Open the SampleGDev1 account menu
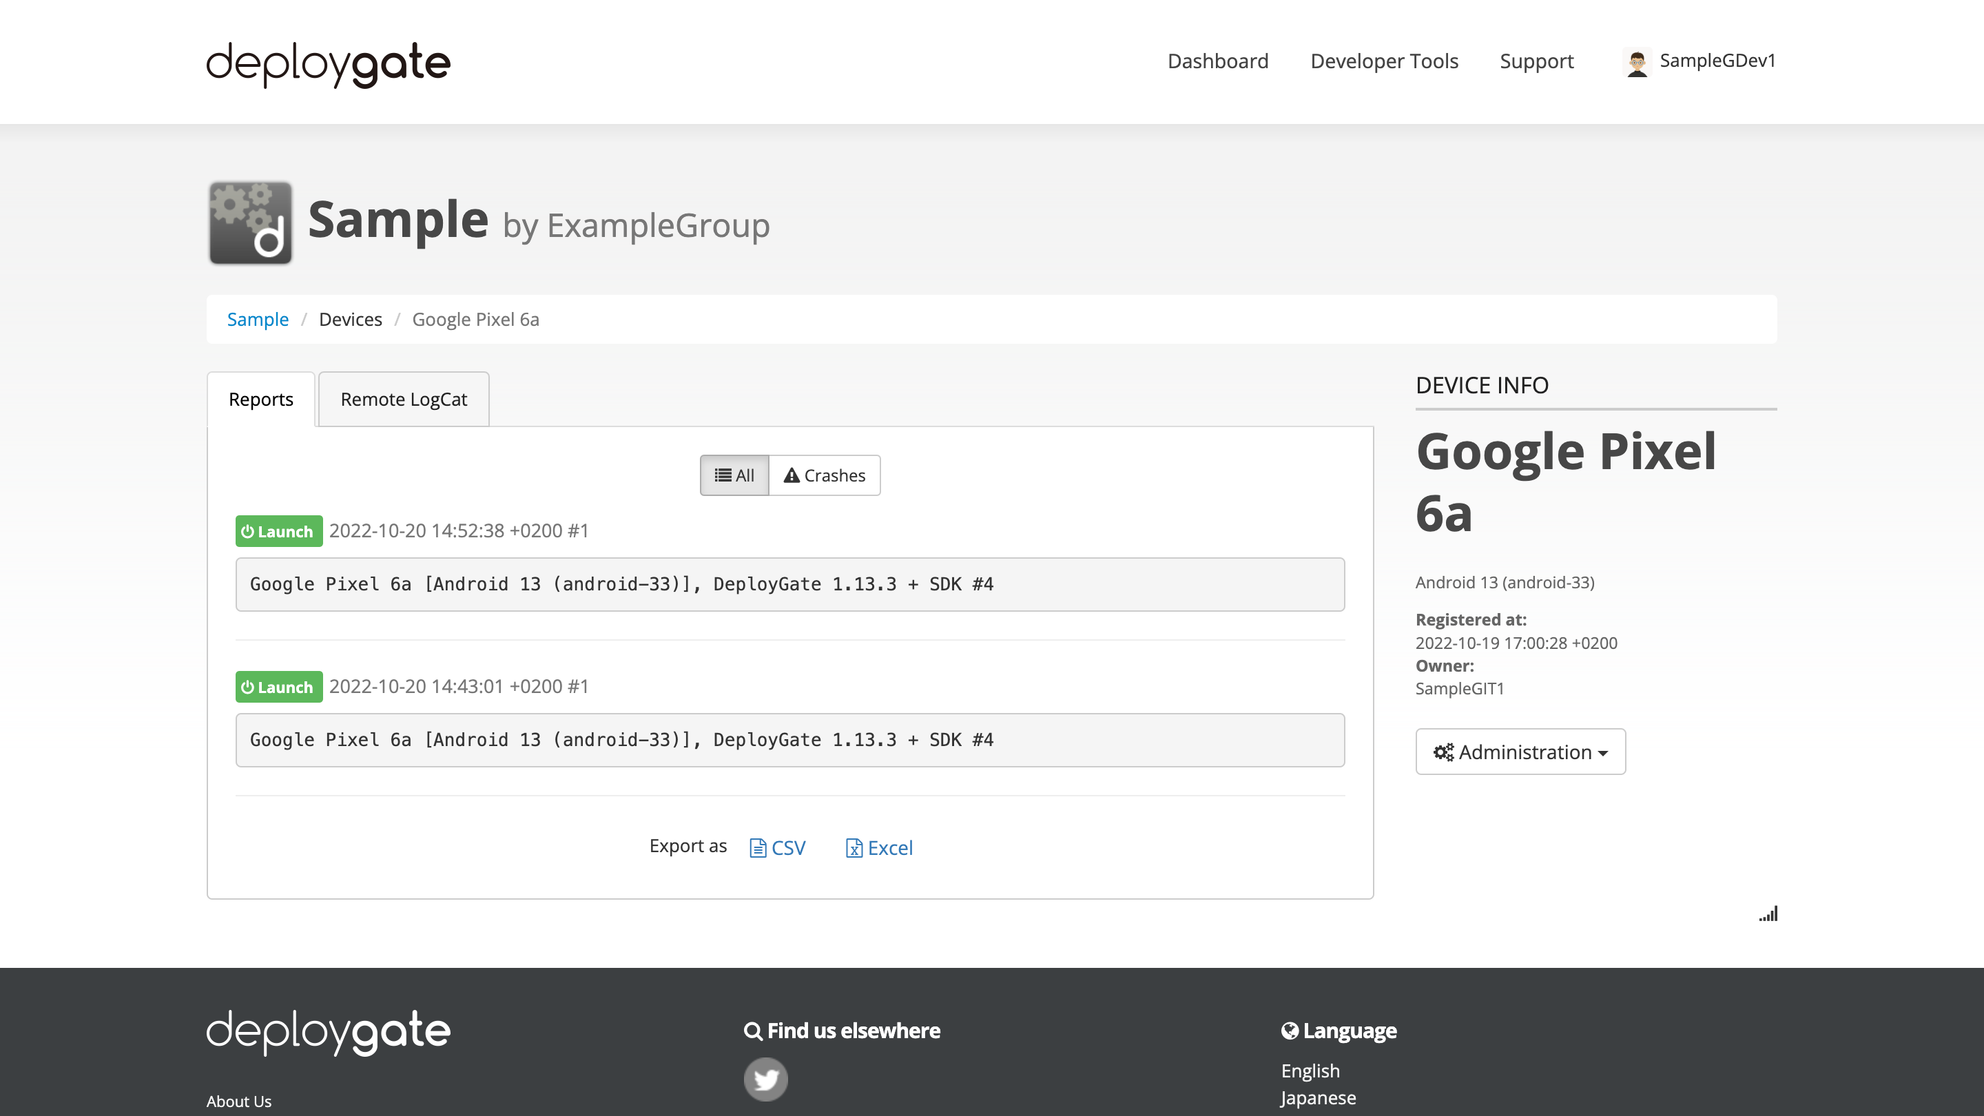Image resolution: width=1984 pixels, height=1116 pixels. (x=1717, y=61)
